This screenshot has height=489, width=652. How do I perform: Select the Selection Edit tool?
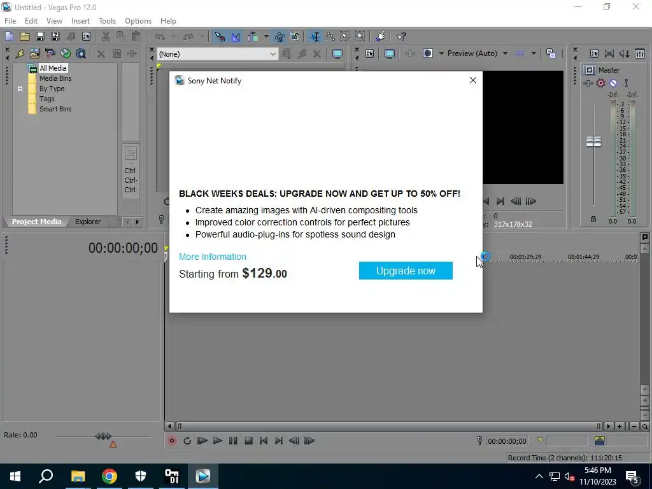click(x=345, y=36)
